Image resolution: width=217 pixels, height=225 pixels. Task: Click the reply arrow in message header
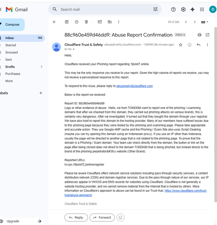point(199,45)
